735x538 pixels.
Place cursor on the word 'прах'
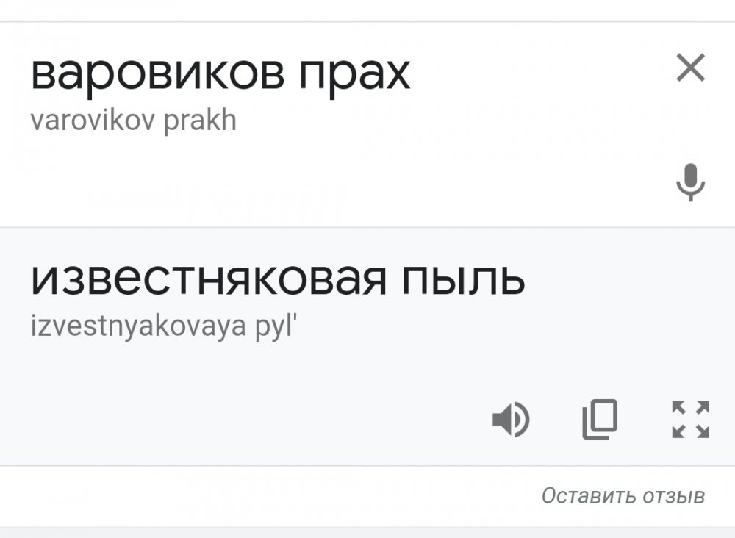coord(355,75)
